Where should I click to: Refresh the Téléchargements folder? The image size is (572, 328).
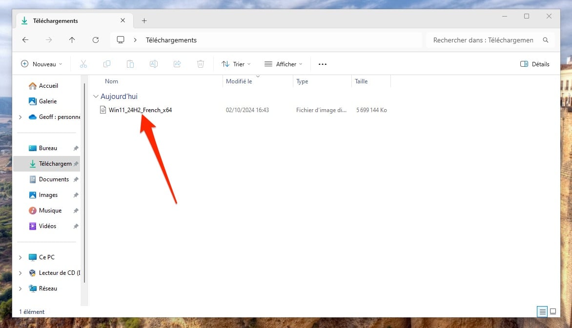(x=96, y=40)
